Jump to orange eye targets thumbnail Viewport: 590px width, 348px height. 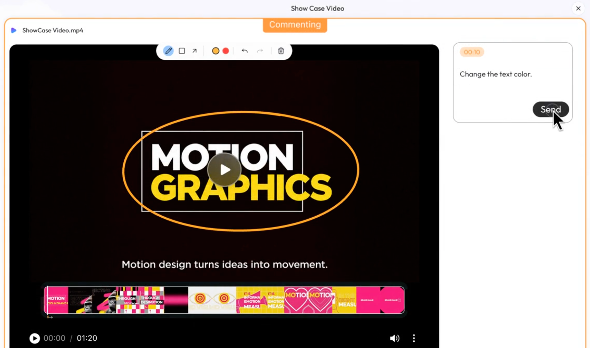(x=212, y=300)
